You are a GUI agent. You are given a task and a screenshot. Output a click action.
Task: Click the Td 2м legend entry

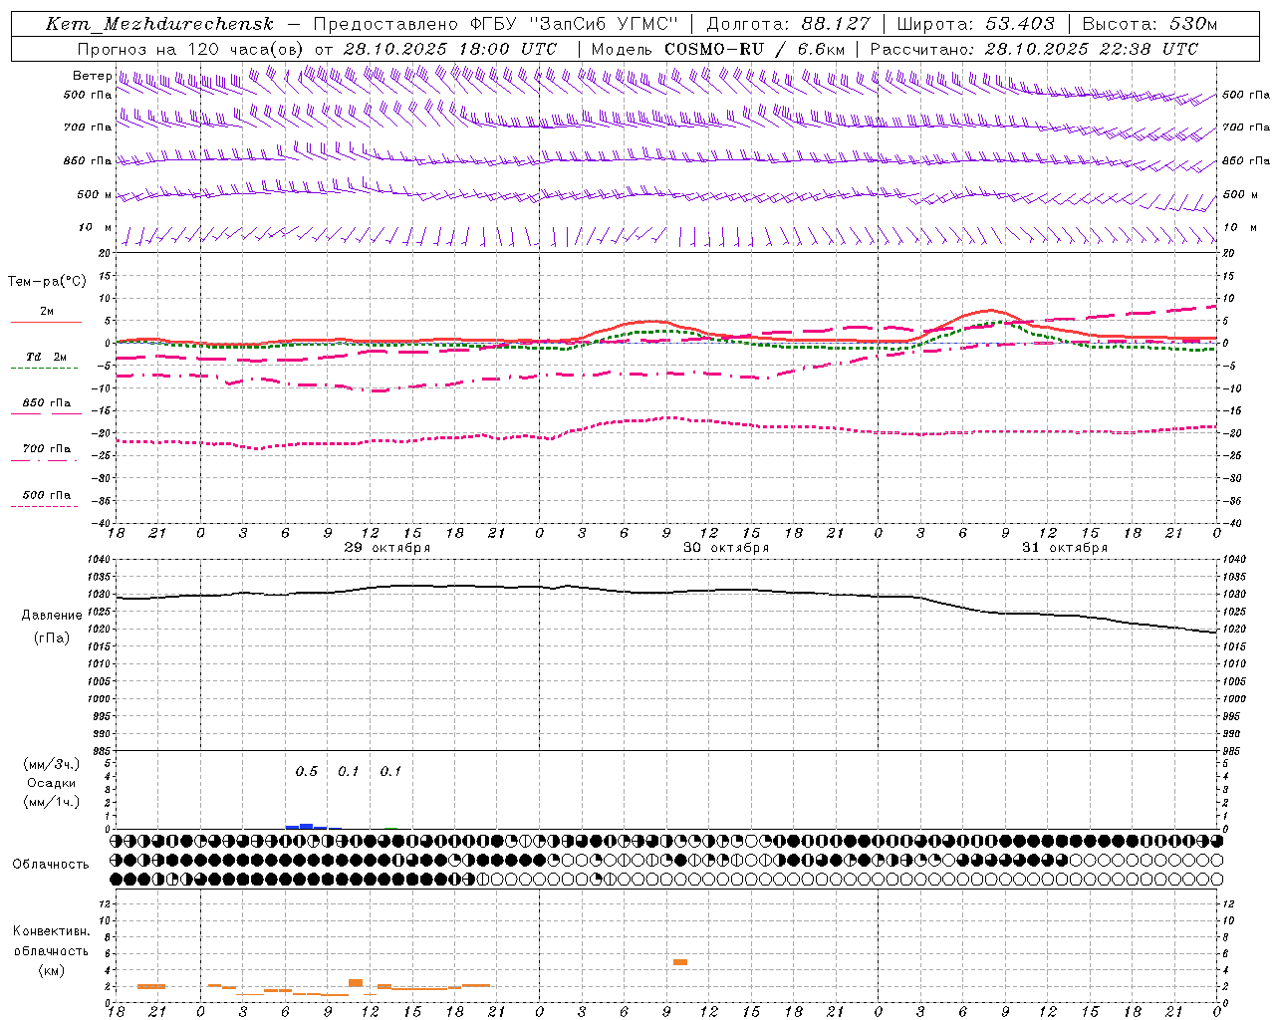[46, 361]
